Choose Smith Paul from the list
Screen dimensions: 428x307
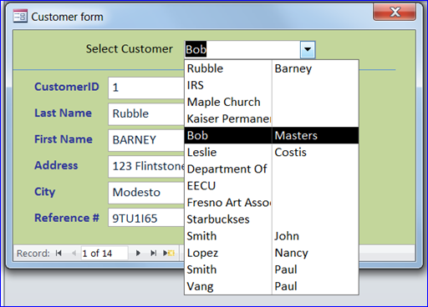coord(272,269)
